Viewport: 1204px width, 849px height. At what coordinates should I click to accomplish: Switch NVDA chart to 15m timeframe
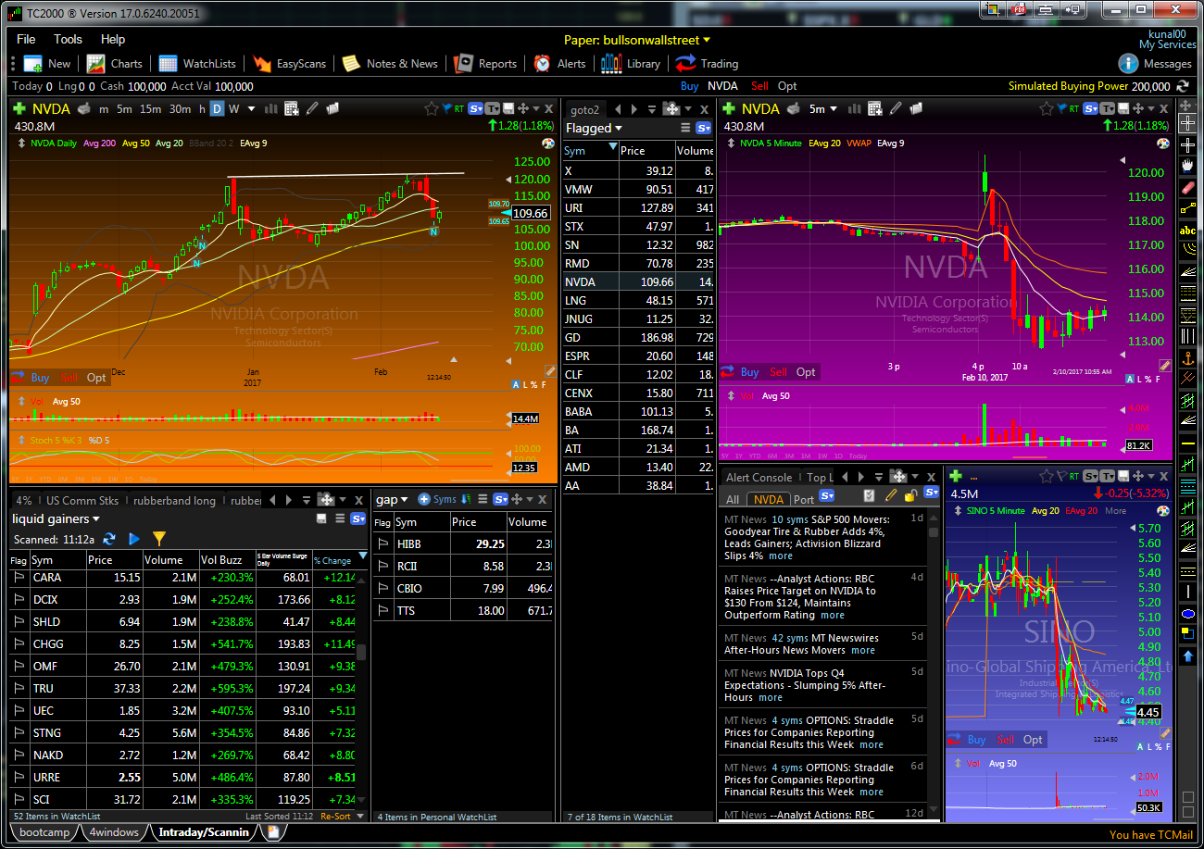tap(150, 109)
